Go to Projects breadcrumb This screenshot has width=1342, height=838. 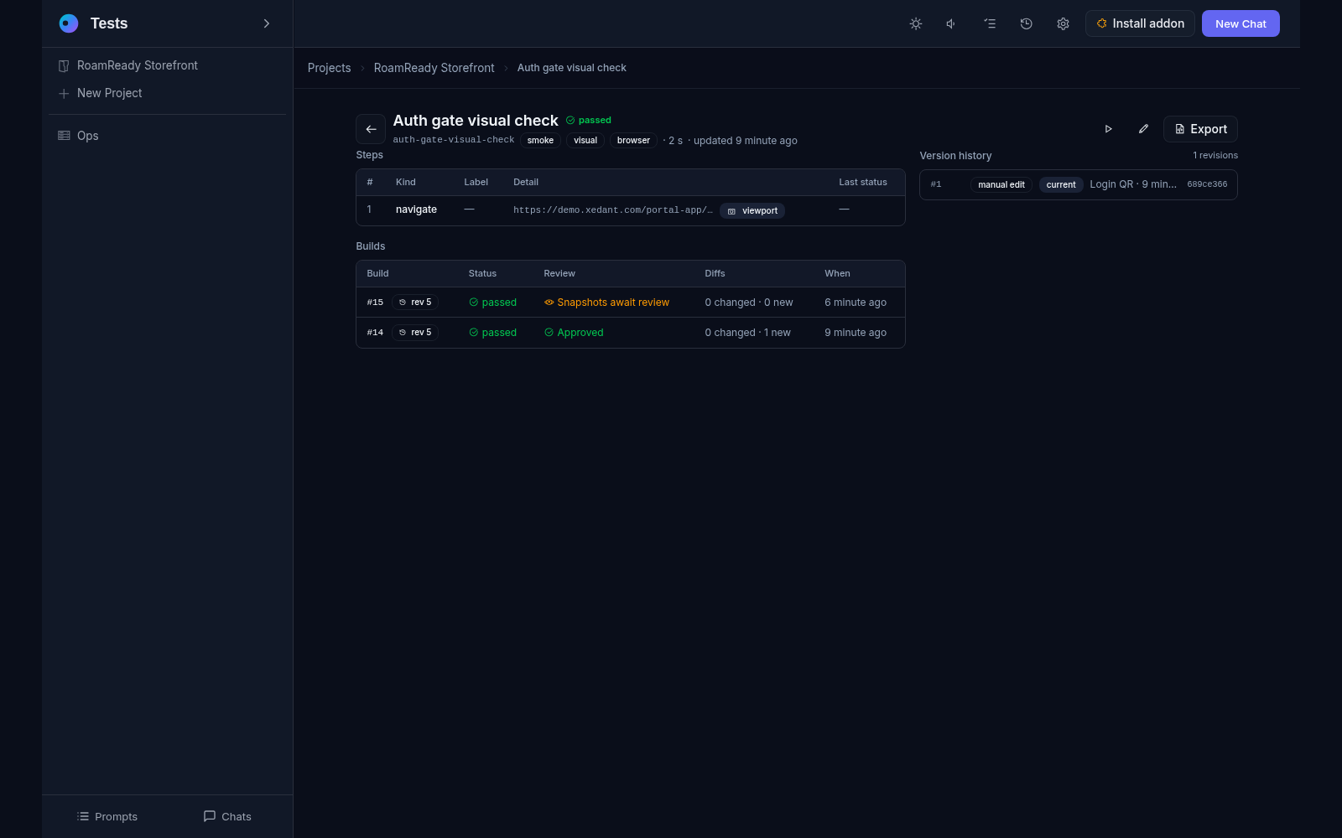[329, 68]
